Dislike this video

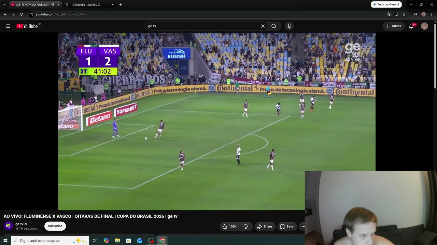pos(246,226)
